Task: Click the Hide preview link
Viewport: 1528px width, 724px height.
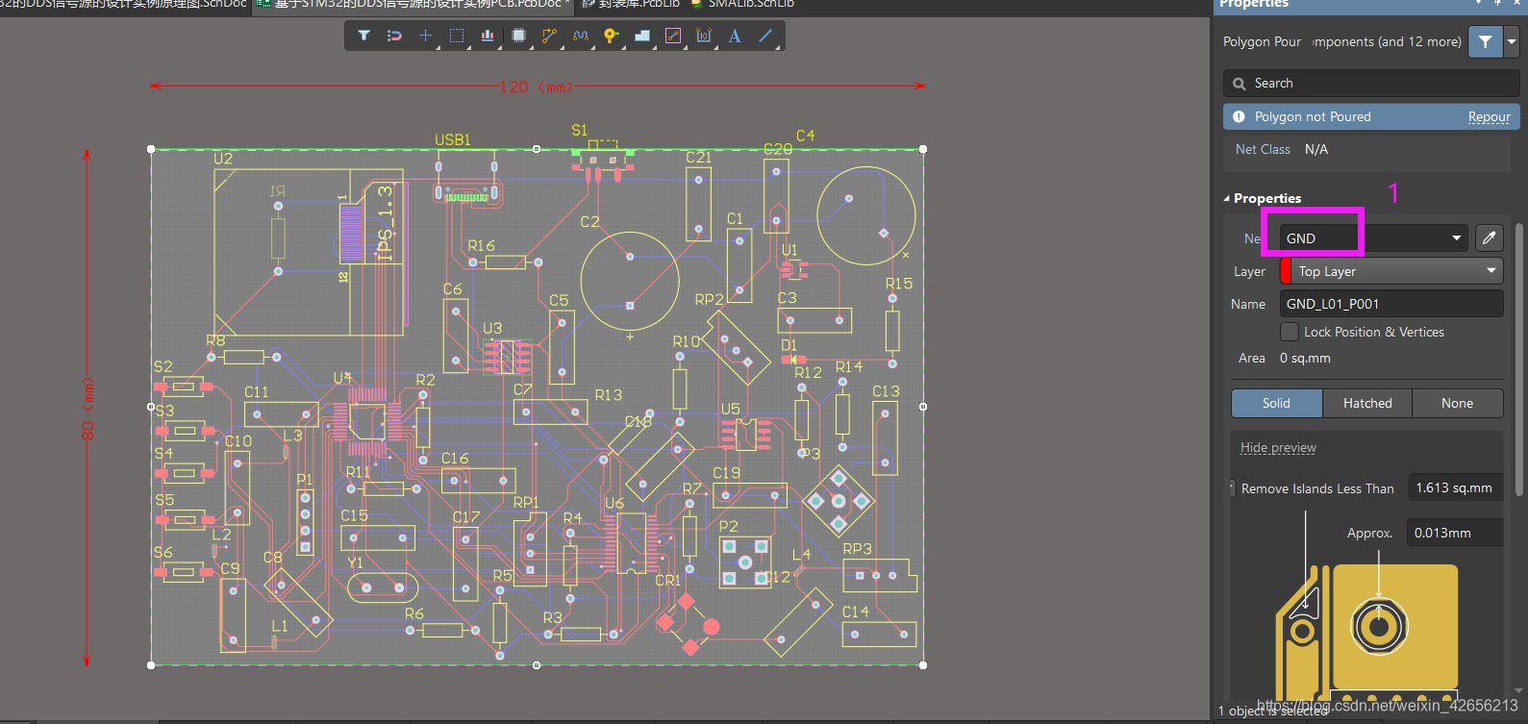Action: (x=1278, y=447)
